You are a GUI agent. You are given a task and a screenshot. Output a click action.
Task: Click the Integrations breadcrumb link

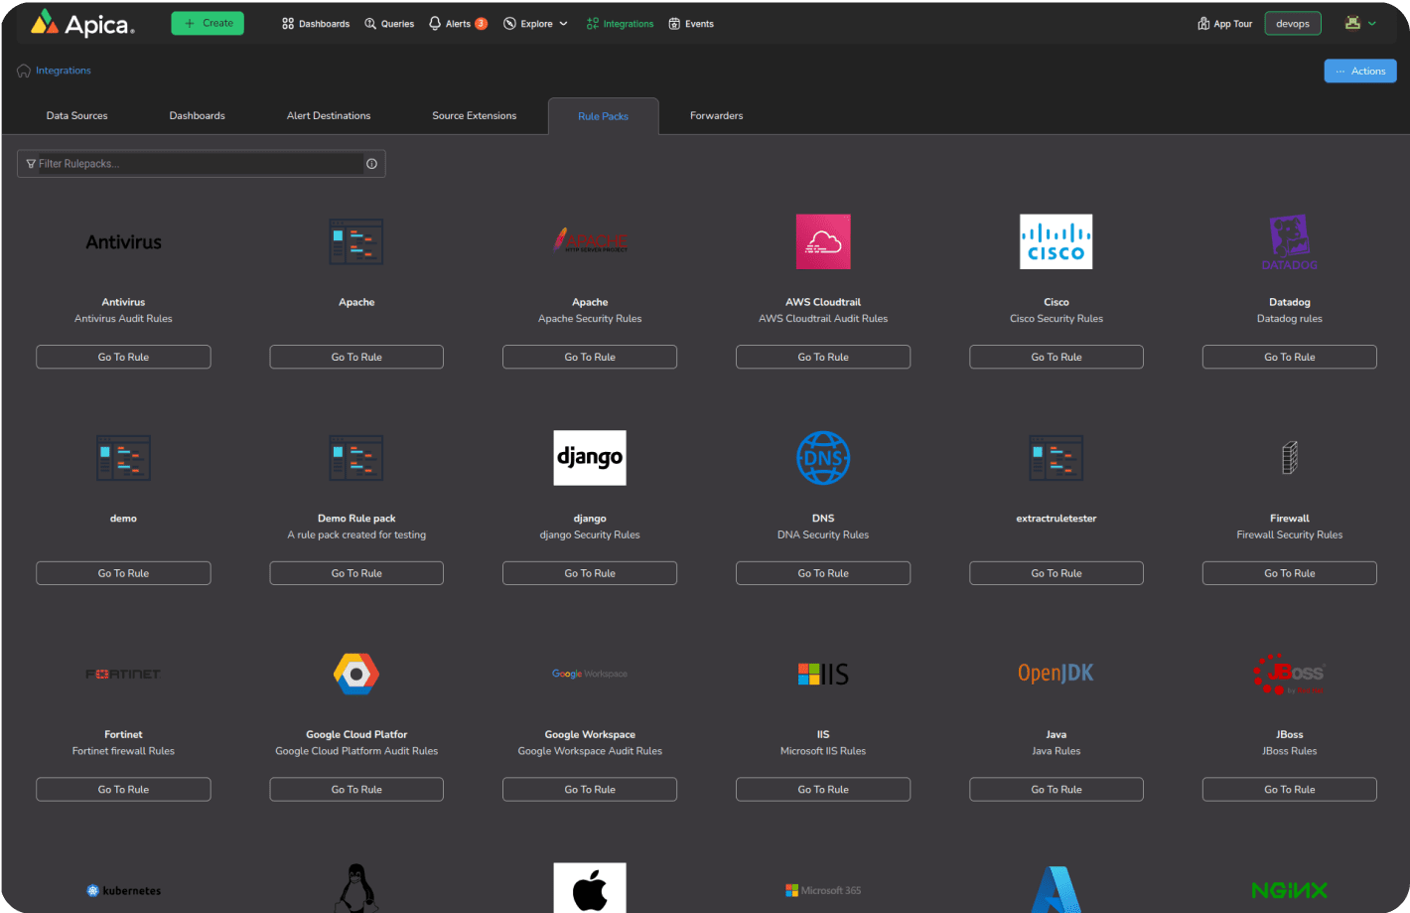[x=64, y=71]
